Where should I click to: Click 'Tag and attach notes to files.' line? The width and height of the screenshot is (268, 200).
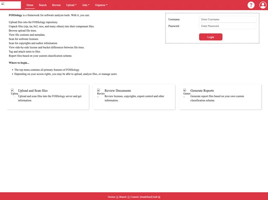point(25,52)
